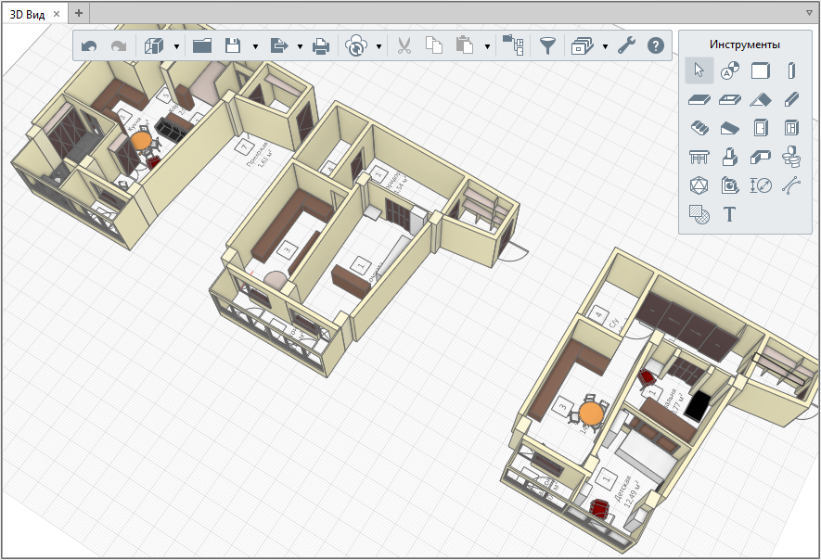This screenshot has height=560, width=821.
Task: Pick the Column tool
Action: (791, 70)
